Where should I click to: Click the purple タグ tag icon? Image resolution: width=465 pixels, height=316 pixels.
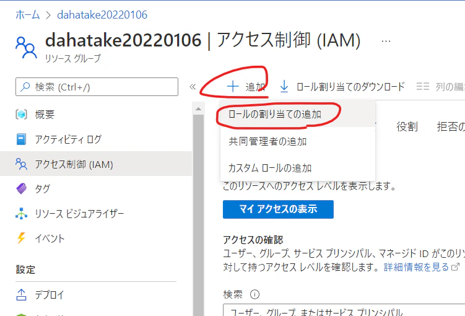pyautogui.click(x=21, y=188)
